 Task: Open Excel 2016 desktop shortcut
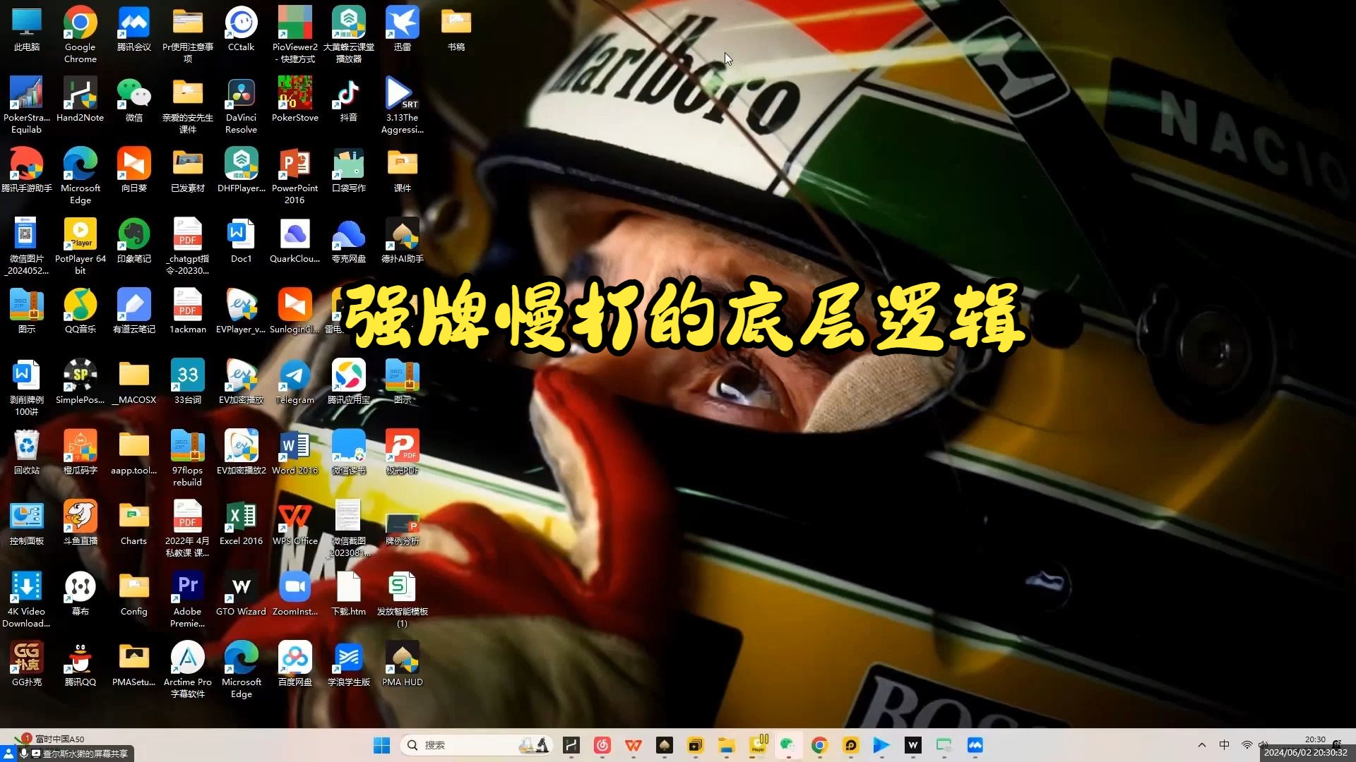click(241, 524)
